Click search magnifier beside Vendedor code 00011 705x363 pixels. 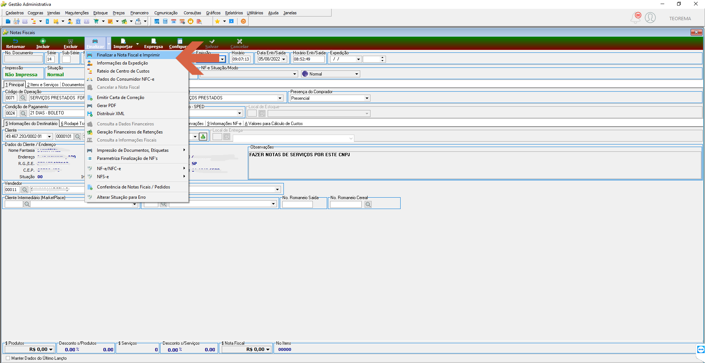25,190
